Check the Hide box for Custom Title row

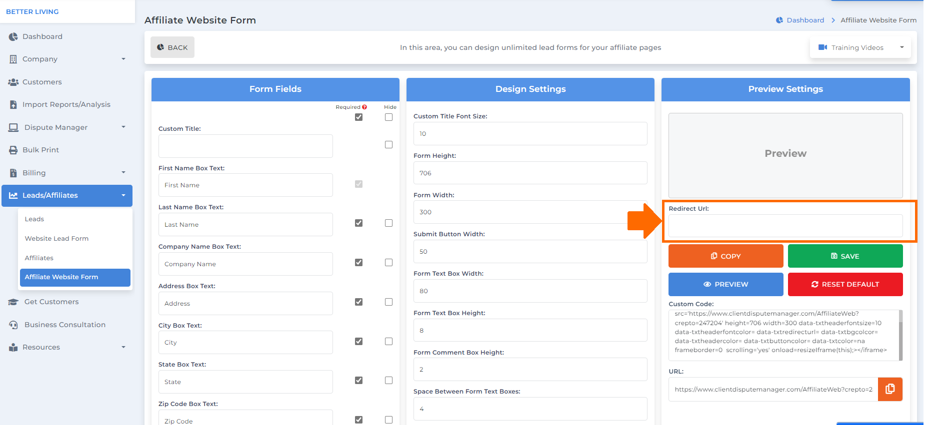pos(388,144)
